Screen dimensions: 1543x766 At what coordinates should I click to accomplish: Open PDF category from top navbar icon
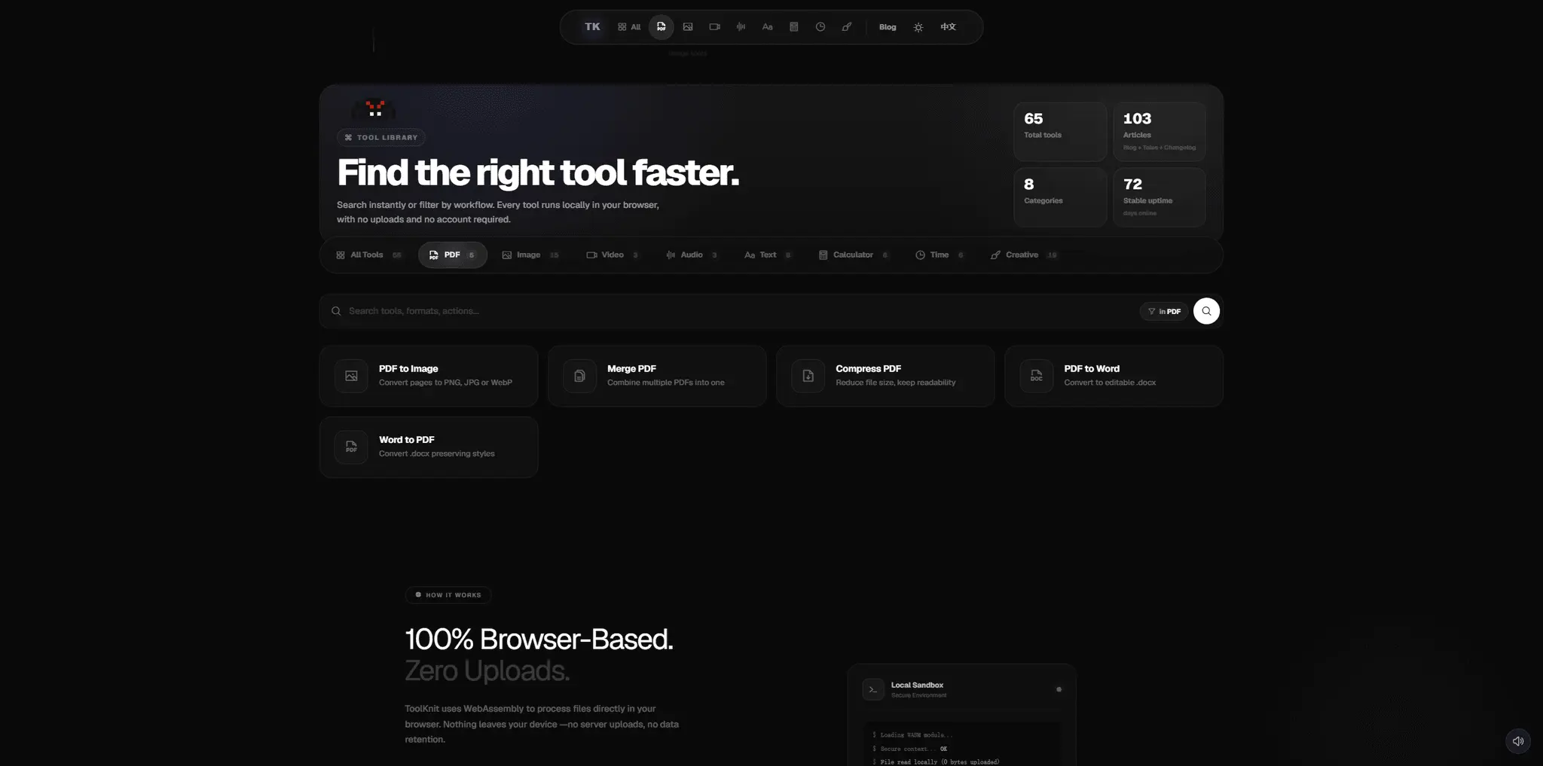click(661, 27)
